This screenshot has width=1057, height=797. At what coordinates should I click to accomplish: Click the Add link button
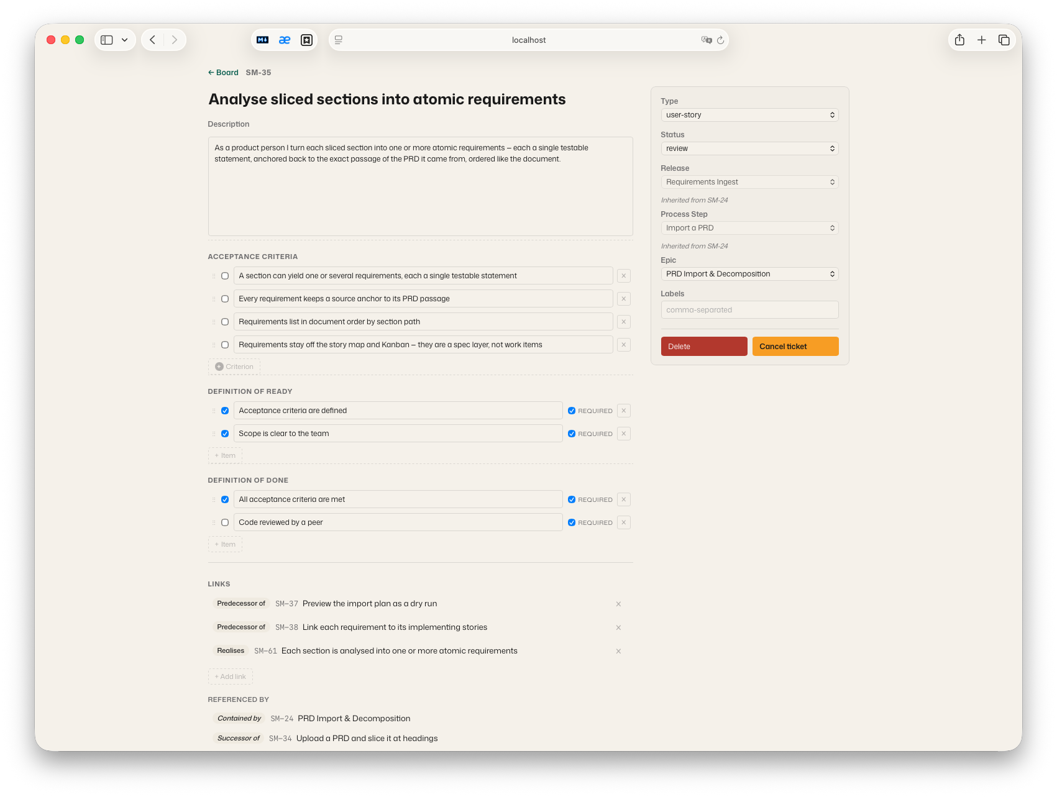tap(231, 676)
